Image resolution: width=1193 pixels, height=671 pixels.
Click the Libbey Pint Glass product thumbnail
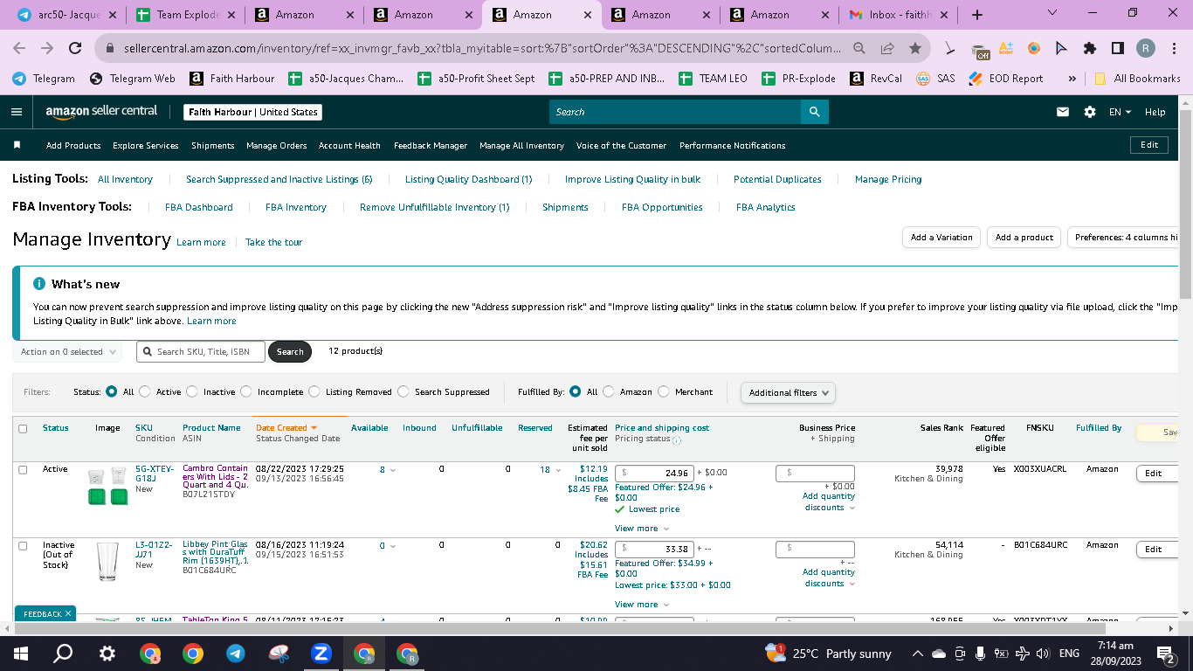[107, 561]
